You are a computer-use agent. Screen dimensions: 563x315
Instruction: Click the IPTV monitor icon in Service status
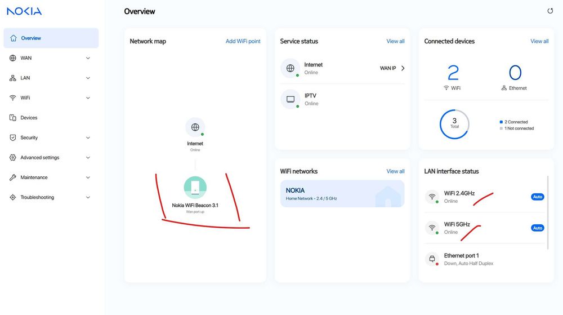tap(290, 99)
